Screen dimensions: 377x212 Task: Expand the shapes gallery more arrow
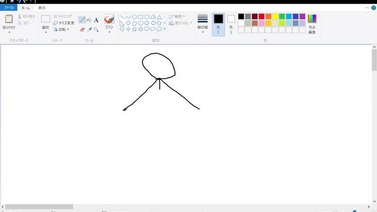165,29
